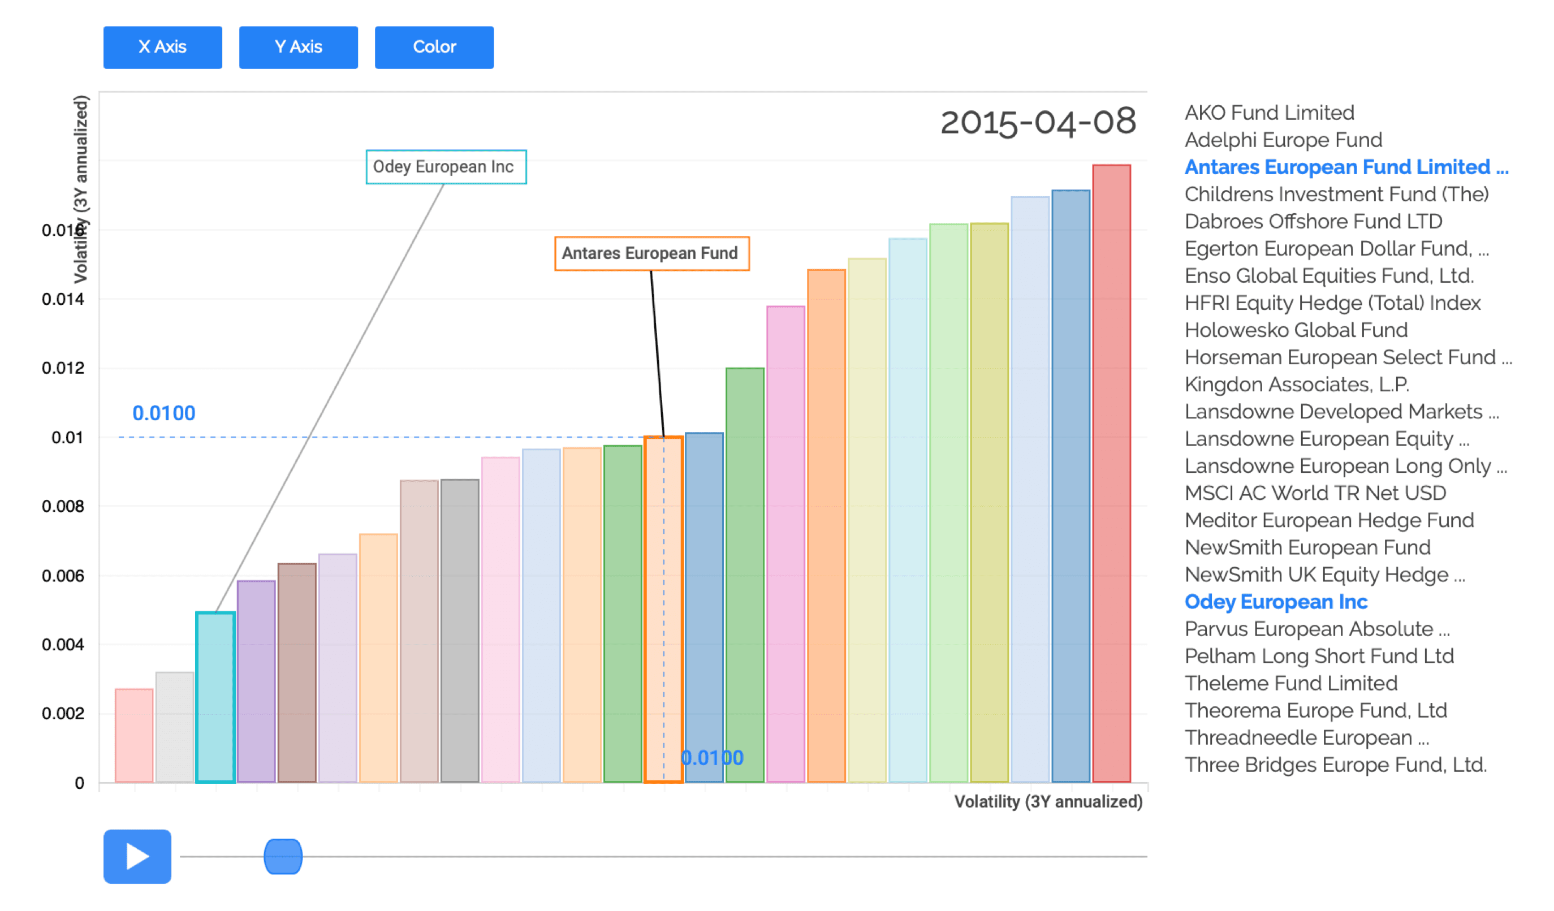Select MSCI AC World TR Net USD
The height and width of the screenshot is (911, 1554).
tap(1315, 493)
